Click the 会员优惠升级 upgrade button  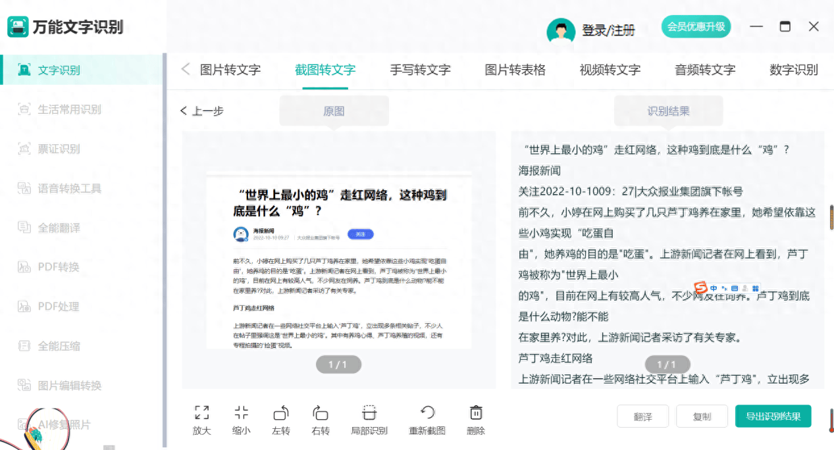click(696, 27)
